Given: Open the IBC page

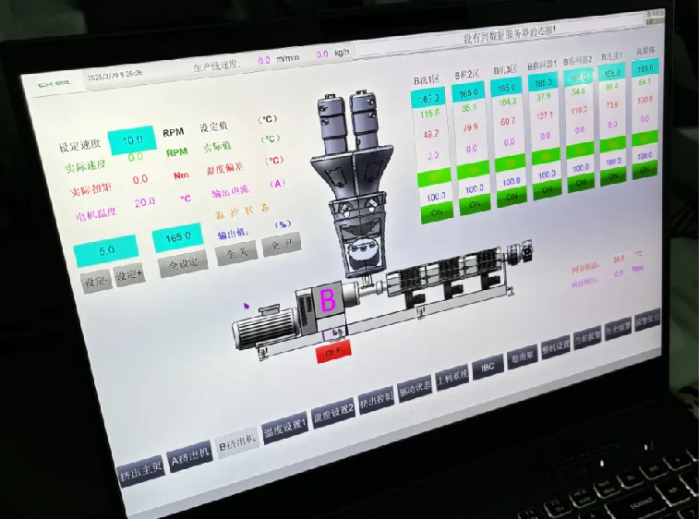Looking at the screenshot, I should (x=488, y=368).
